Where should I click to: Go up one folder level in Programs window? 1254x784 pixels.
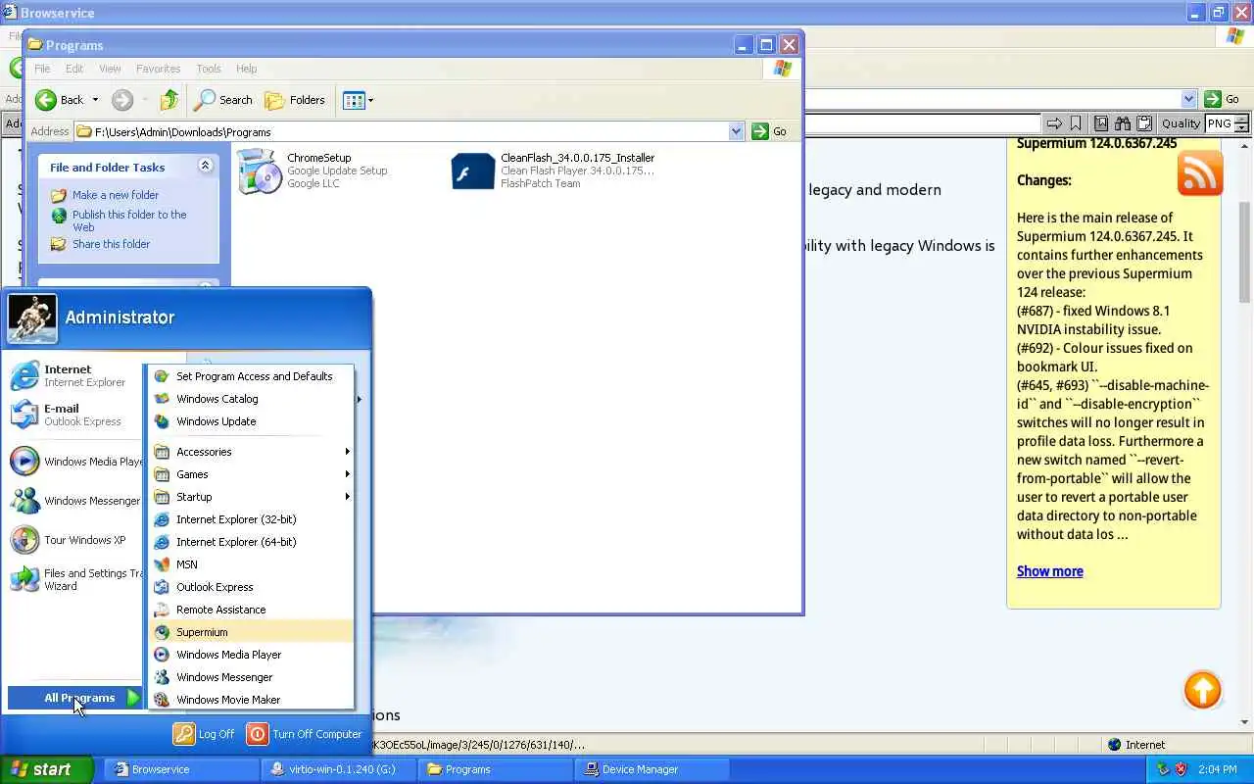169,100
